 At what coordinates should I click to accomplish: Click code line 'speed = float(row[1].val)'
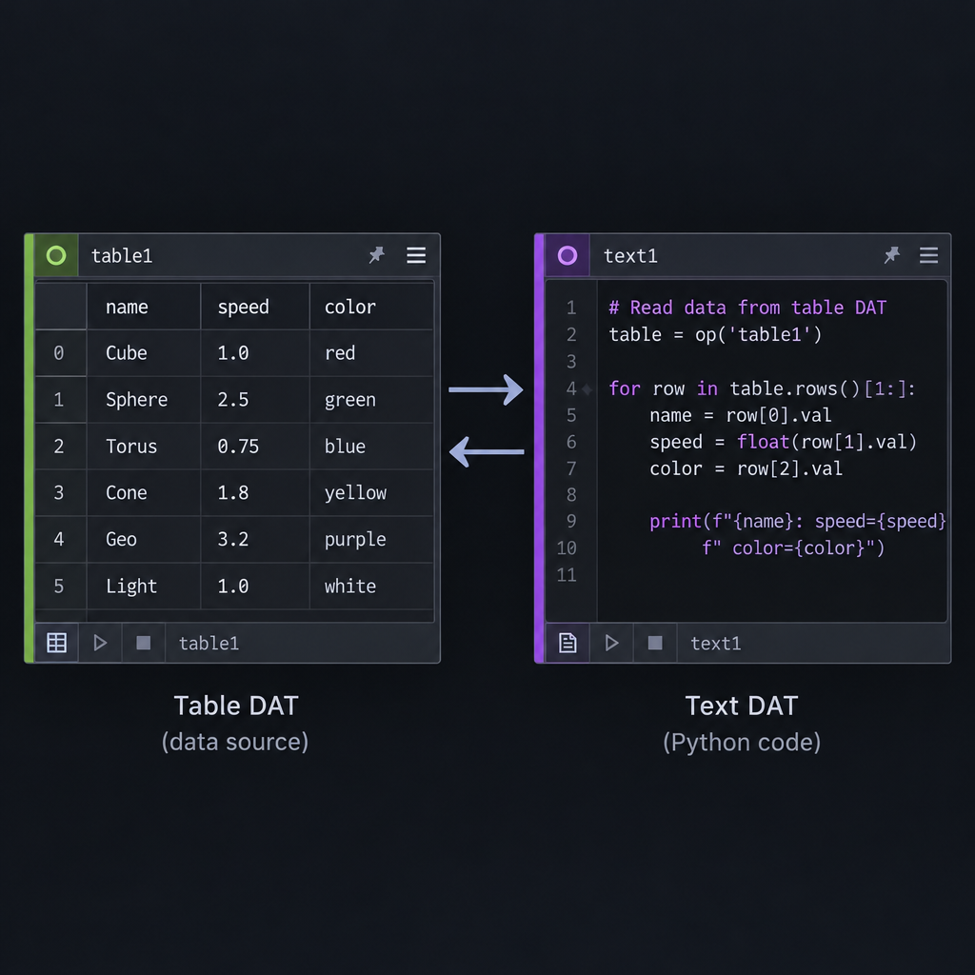point(783,442)
